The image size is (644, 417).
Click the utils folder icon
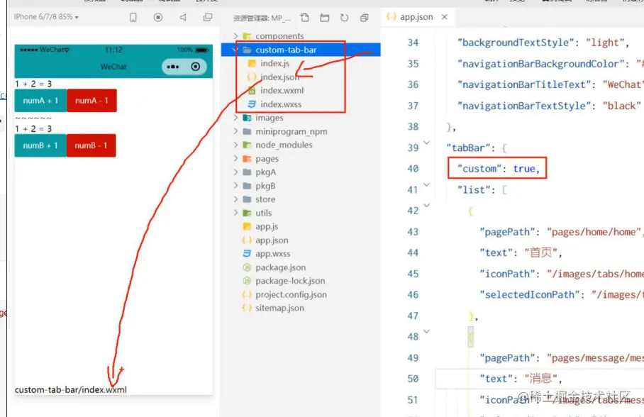(247, 213)
